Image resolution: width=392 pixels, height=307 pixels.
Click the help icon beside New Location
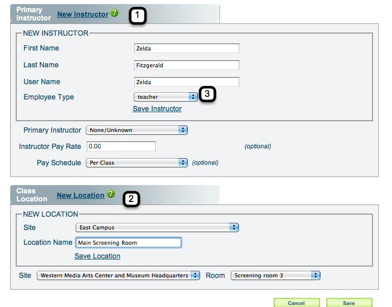(x=111, y=194)
